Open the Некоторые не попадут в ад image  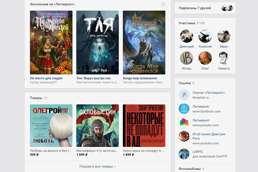click(x=144, y=126)
